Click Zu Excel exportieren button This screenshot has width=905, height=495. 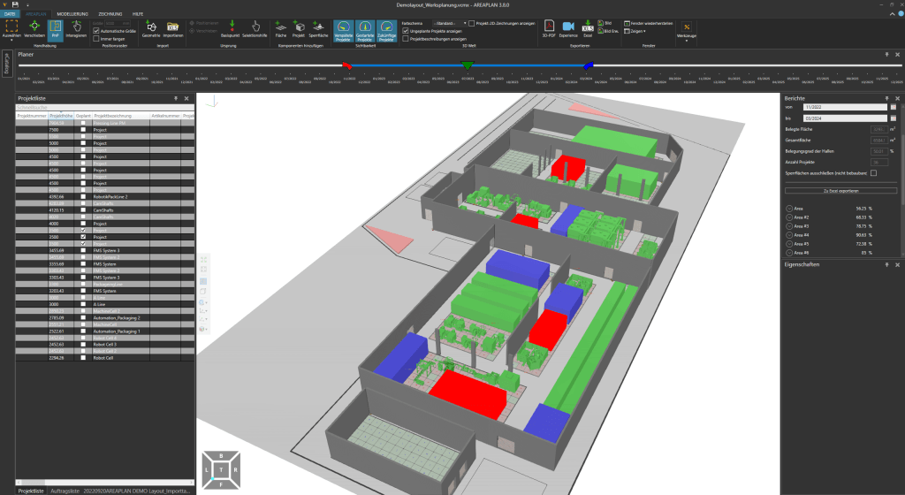point(840,190)
